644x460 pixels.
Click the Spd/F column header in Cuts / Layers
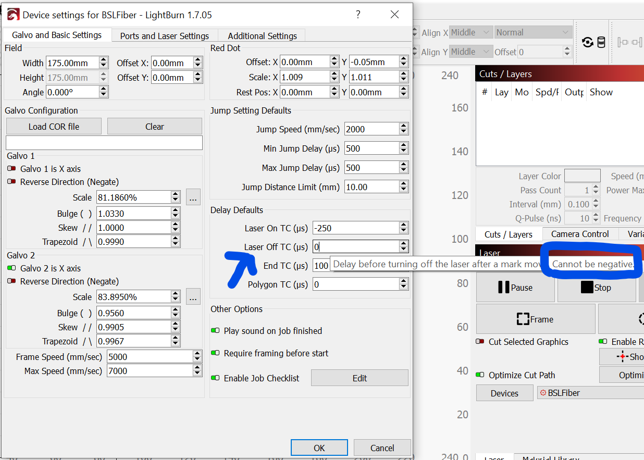pos(548,92)
